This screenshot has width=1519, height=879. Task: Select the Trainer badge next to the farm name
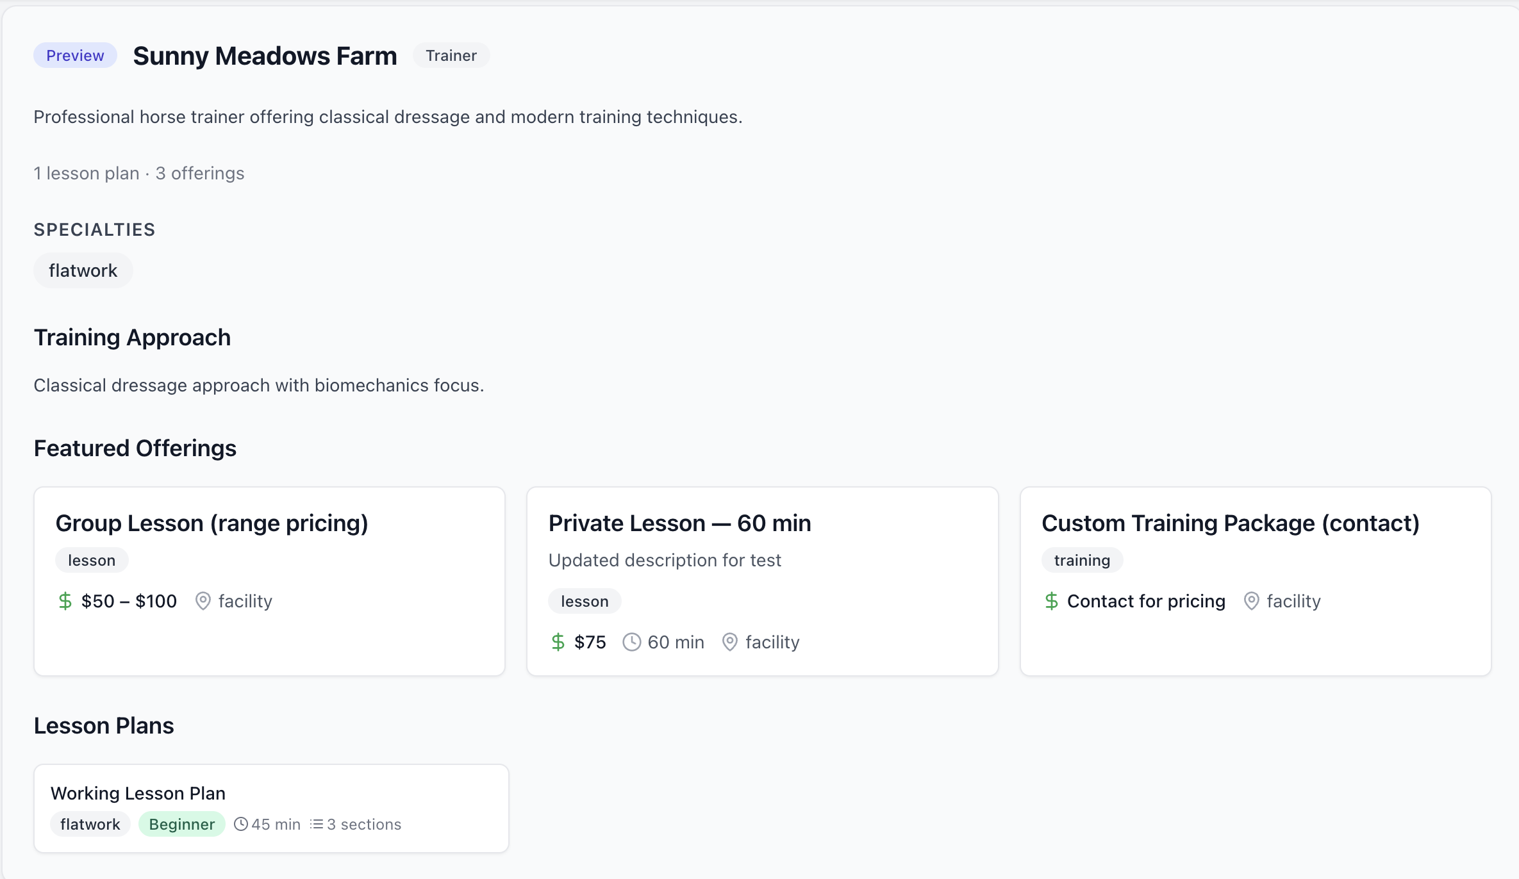tap(451, 55)
